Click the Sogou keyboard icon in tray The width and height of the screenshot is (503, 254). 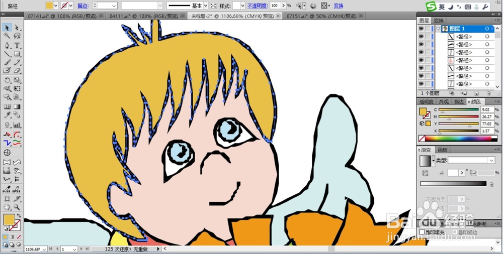(468, 7)
